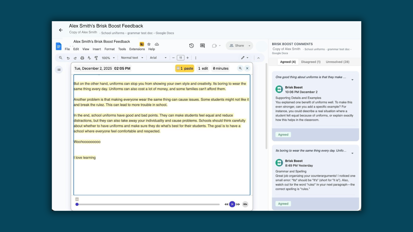Open the Extensions menu
The height and width of the screenshot is (232, 413).
pos(137,49)
